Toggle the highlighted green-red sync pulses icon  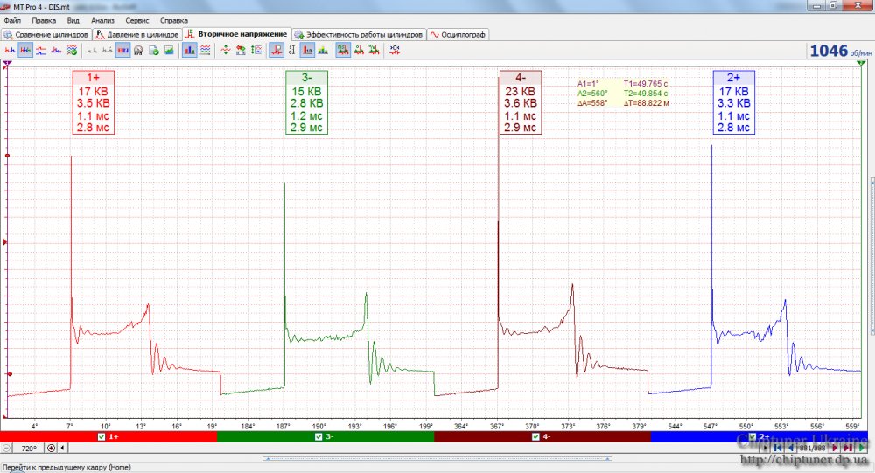coord(343,50)
